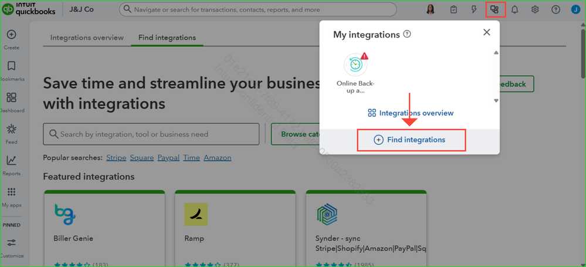
Task: Click the user photo avatar in top bar
Action: 431,10
